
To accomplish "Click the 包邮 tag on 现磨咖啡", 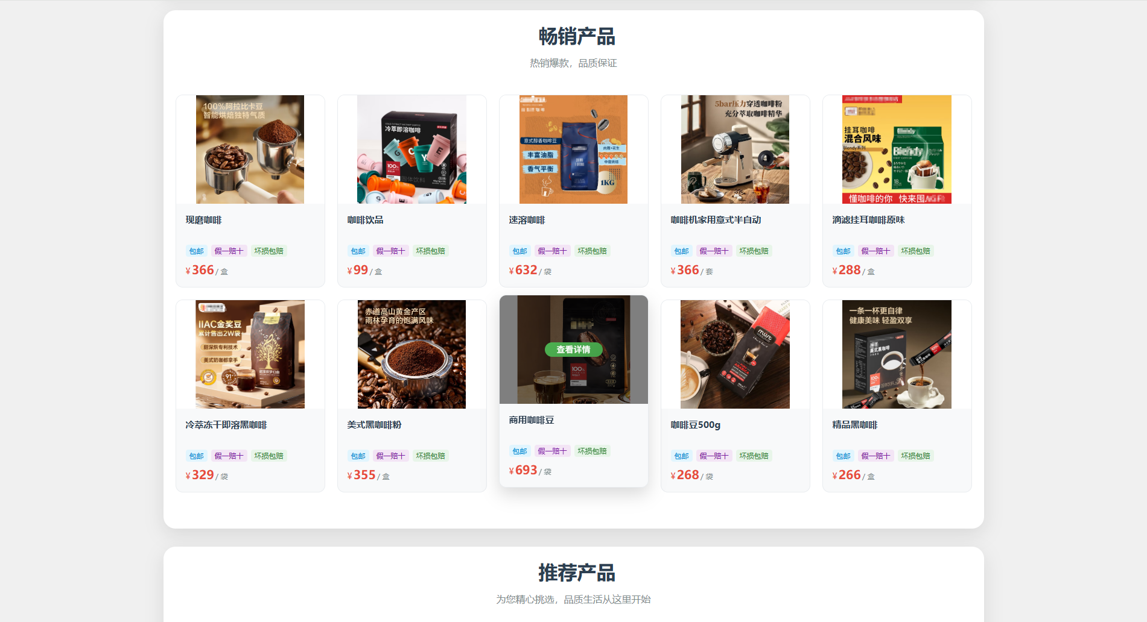I will coord(197,251).
